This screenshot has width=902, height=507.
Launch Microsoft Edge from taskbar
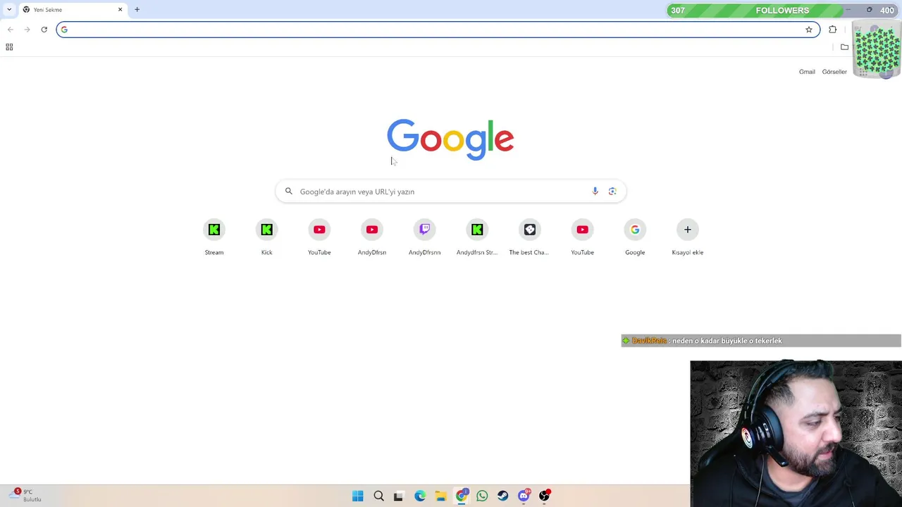(420, 496)
